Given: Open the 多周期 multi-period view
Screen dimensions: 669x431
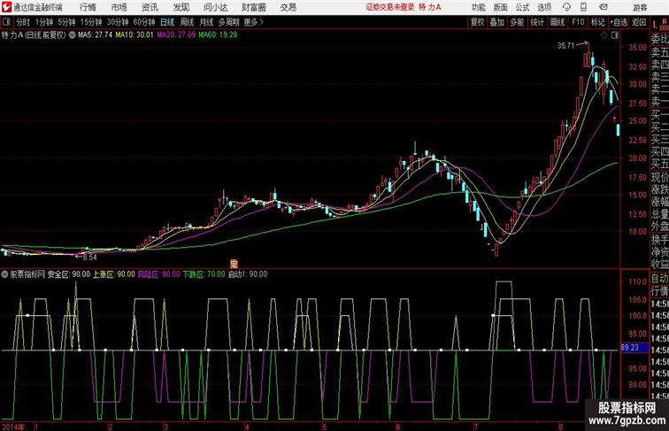Looking at the screenshot, I should 229,22.
